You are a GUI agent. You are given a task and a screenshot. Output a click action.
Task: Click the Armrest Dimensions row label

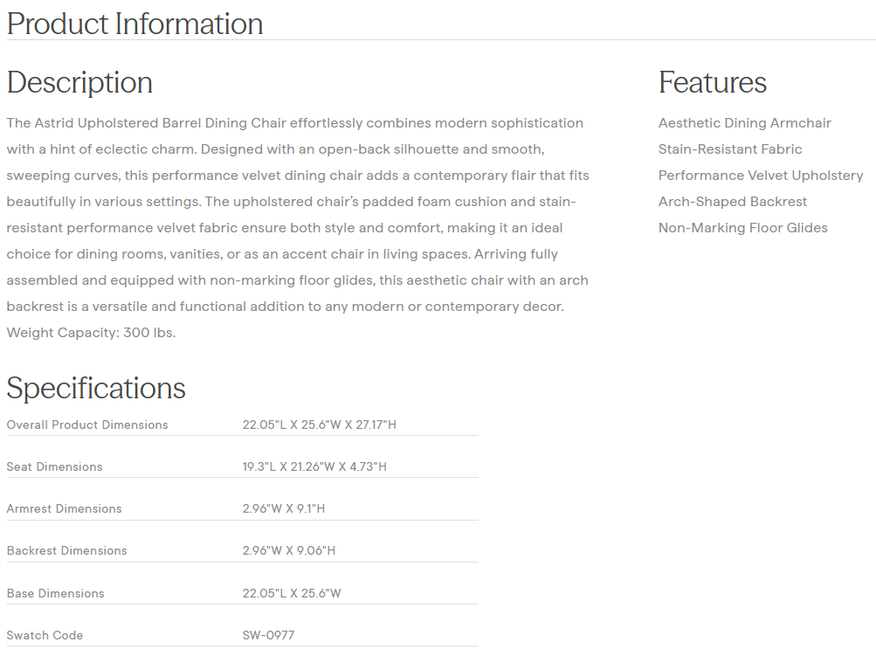point(64,509)
